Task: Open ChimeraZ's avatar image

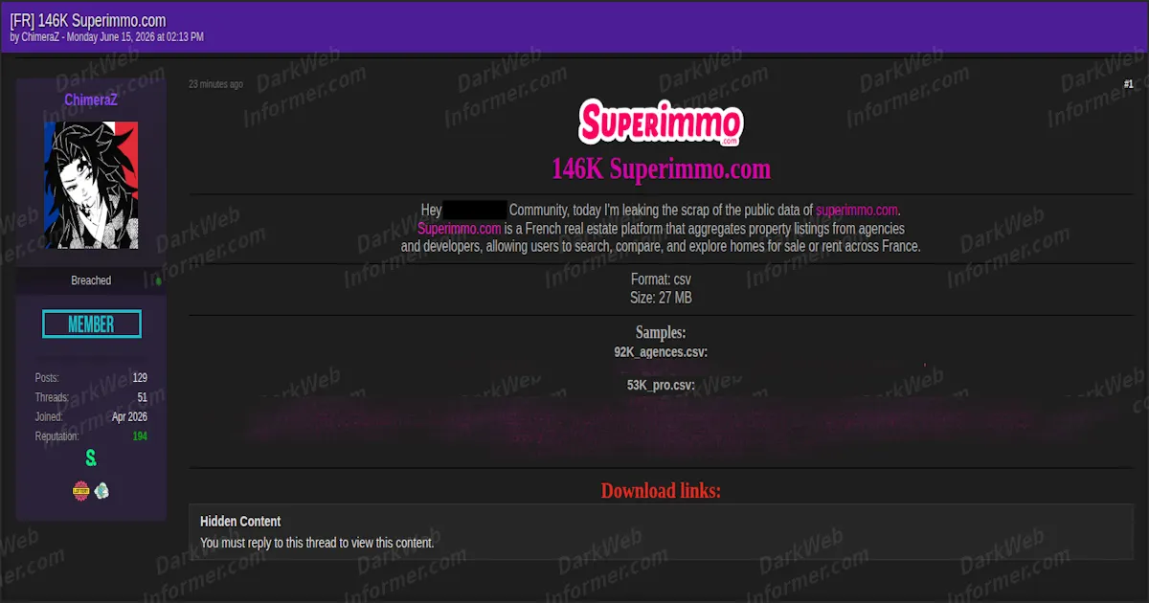Action: [x=91, y=185]
